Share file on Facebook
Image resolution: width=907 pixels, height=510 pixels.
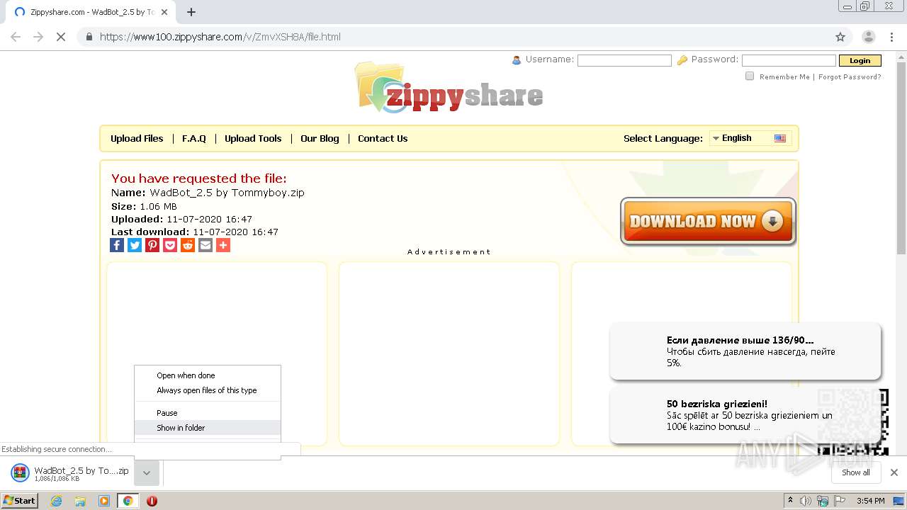point(117,245)
